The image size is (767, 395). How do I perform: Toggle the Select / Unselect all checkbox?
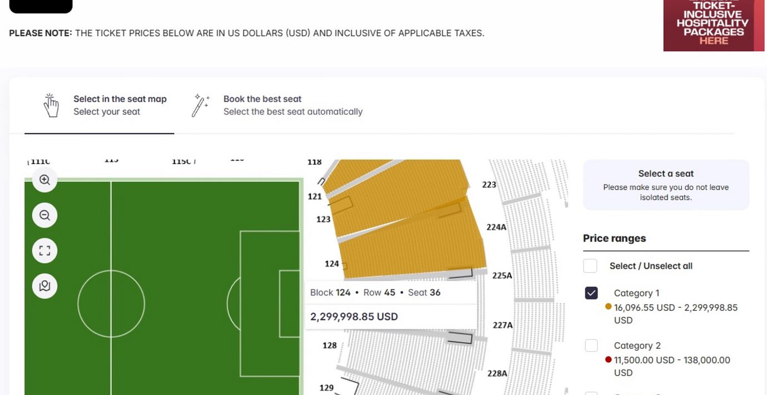coord(590,266)
